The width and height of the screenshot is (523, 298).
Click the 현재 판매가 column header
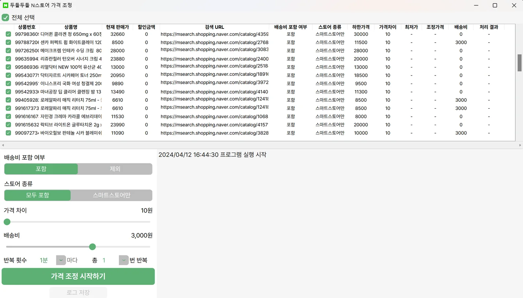pyautogui.click(x=117, y=27)
